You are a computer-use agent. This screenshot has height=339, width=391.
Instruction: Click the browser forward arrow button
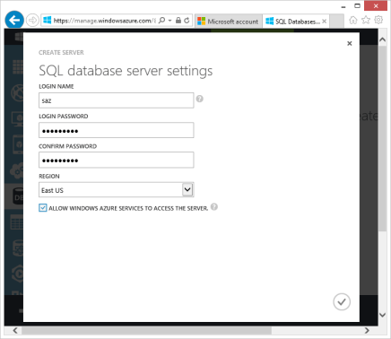pyautogui.click(x=32, y=21)
